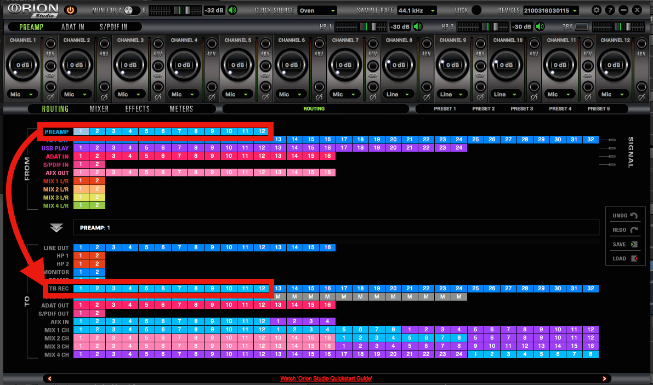Enable 48V phantom power on Channel 1
Screen dimensions: 653x385
[x=50, y=44]
